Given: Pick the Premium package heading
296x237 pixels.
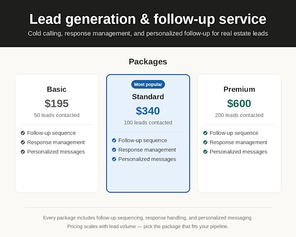Looking at the screenshot, I should (239, 89).
